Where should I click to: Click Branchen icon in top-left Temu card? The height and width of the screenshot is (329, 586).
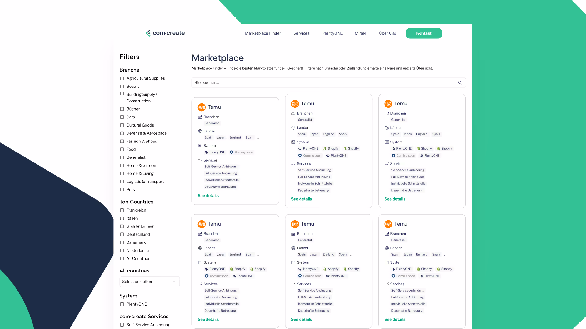200,117
